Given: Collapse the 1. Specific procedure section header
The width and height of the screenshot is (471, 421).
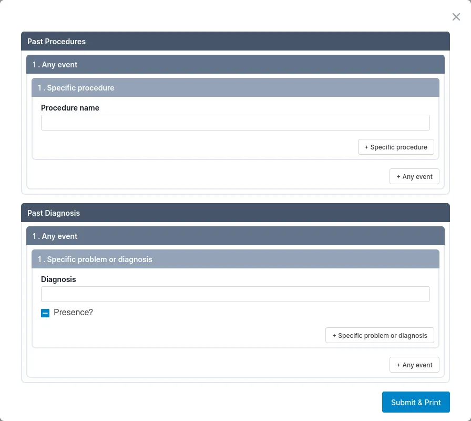Looking at the screenshot, I should point(236,87).
